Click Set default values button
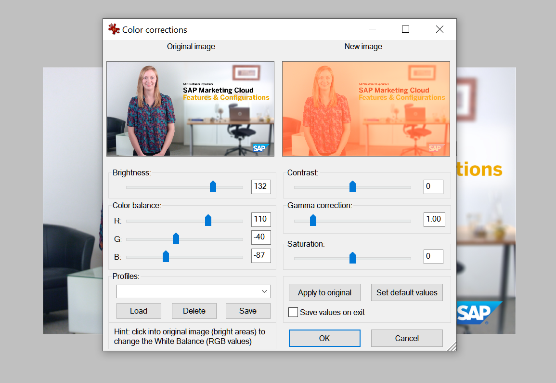 coord(407,292)
